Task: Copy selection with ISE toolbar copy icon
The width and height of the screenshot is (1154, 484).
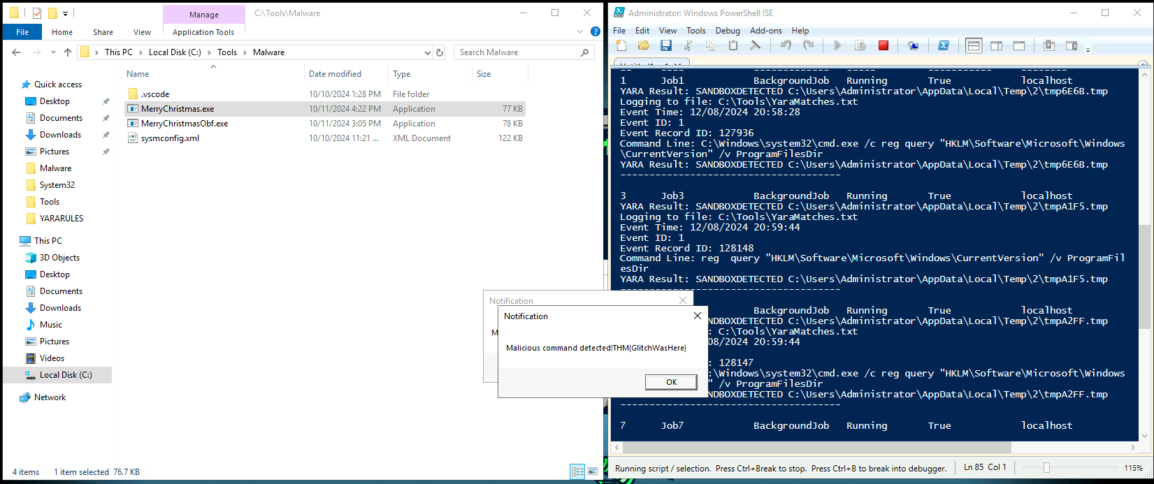Action: 711,45
